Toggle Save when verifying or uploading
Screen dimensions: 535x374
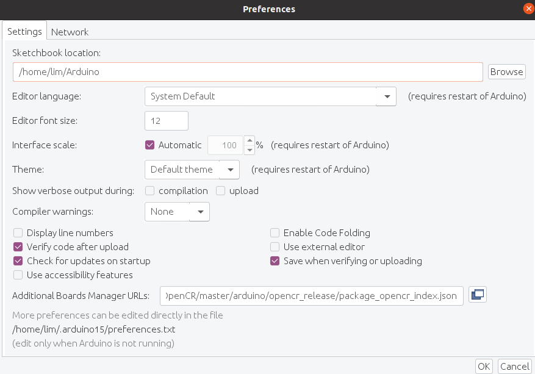click(275, 261)
